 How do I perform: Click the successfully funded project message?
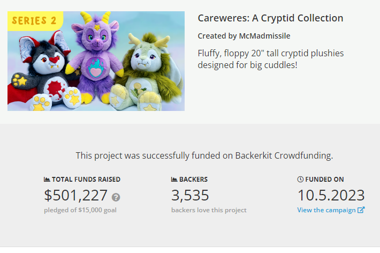tap(204, 155)
